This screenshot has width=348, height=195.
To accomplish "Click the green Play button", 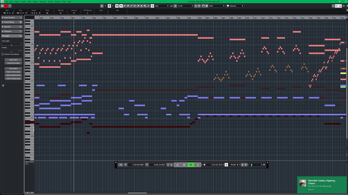I will click(x=191, y=165).
